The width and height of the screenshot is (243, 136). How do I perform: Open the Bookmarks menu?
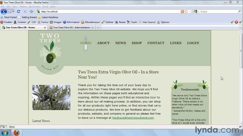tap(34, 7)
